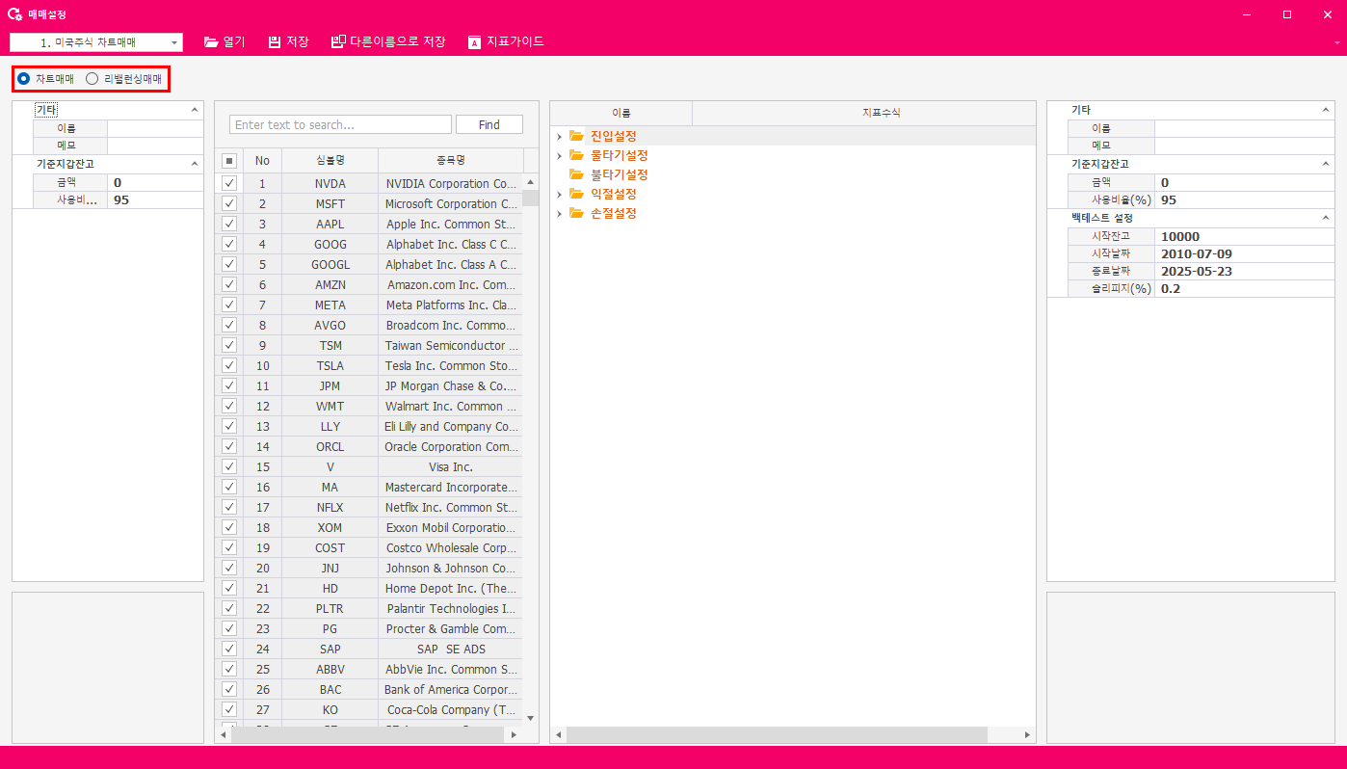1347x769 pixels.
Task: Toggle the select-all checkbox in table header
Action: [x=228, y=161]
